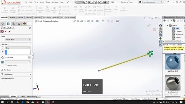Open the File Explorer task pane tab
The image size is (185, 104).
click(x=160, y=32)
